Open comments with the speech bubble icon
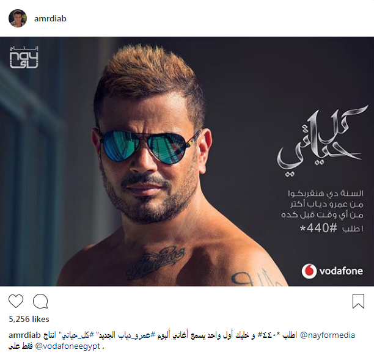This screenshot has height=358, width=374. tap(40, 301)
